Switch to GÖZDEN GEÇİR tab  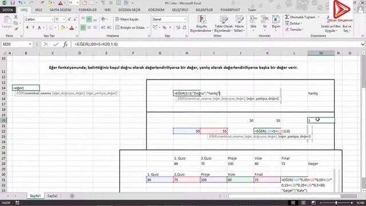129,10
